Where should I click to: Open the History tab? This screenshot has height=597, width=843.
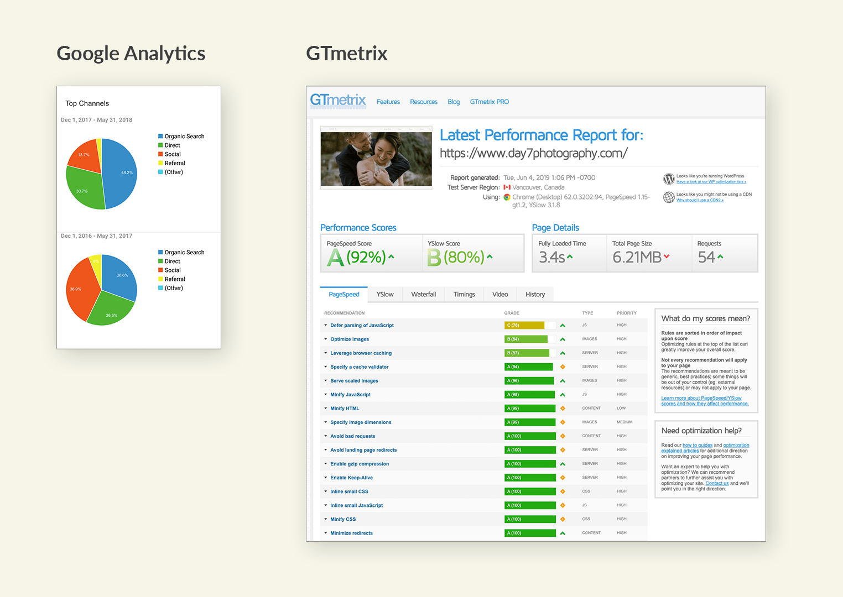[535, 295]
